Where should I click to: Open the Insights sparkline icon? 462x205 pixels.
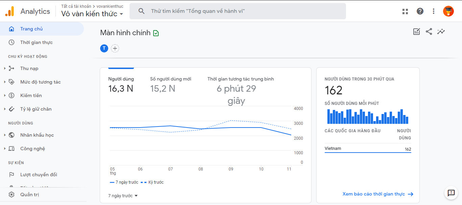[x=441, y=32]
